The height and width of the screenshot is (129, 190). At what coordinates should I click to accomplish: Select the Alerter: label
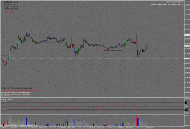pyautogui.click(x=154, y=5)
